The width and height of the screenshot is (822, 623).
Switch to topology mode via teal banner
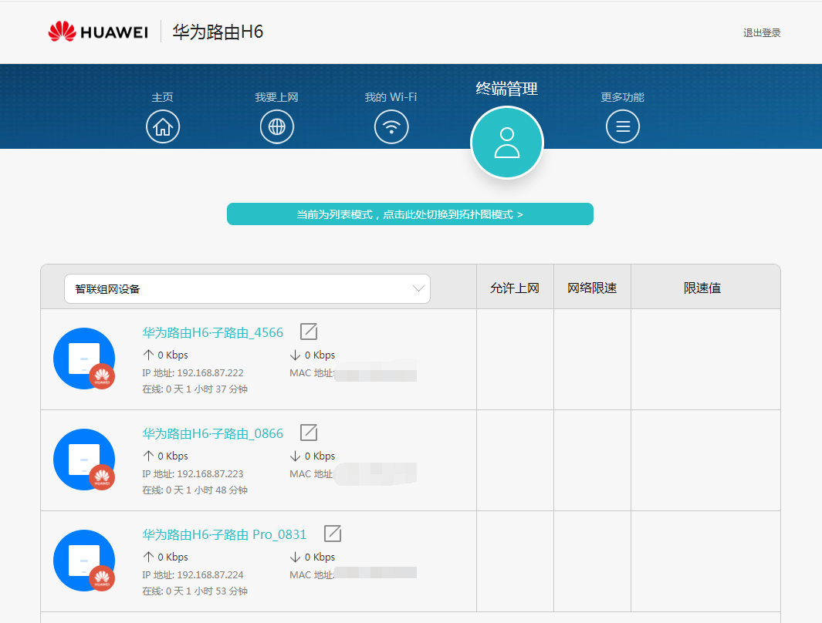click(x=410, y=214)
